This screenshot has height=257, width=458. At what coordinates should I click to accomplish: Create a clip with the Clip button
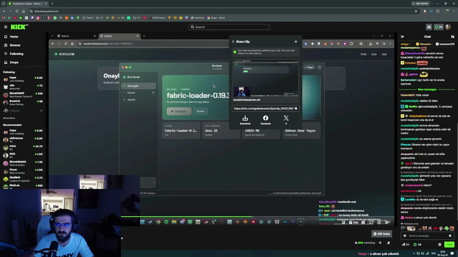pyautogui.click(x=354, y=222)
